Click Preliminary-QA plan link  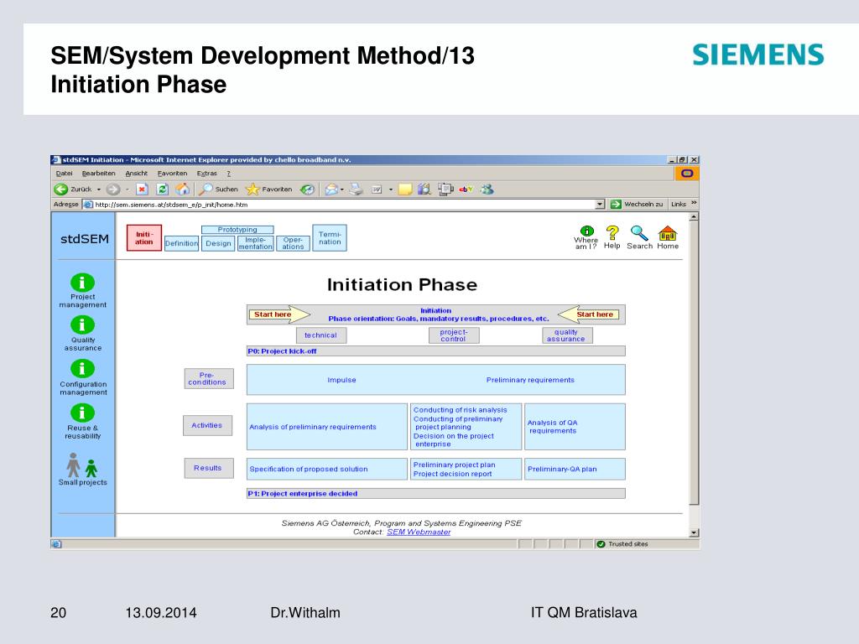562,469
